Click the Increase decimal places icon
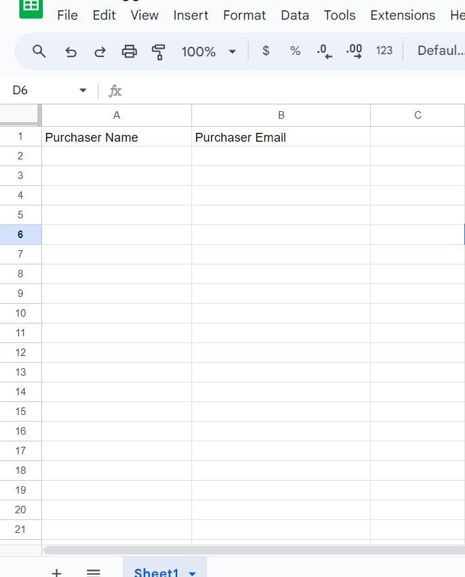The width and height of the screenshot is (465, 577). [x=354, y=51]
